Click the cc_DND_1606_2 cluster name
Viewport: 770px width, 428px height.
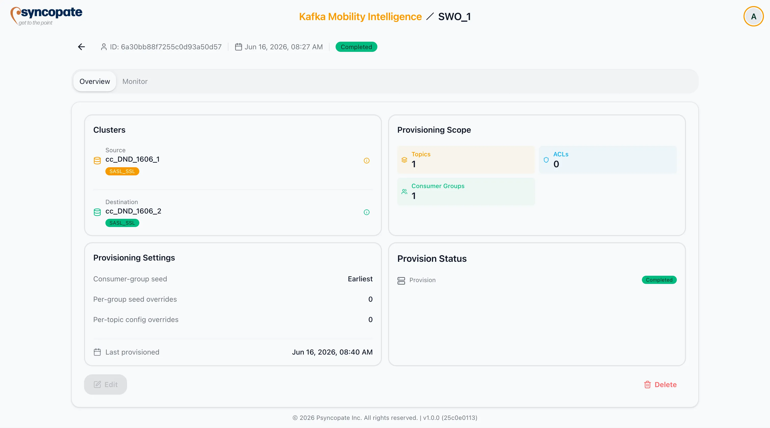point(133,211)
